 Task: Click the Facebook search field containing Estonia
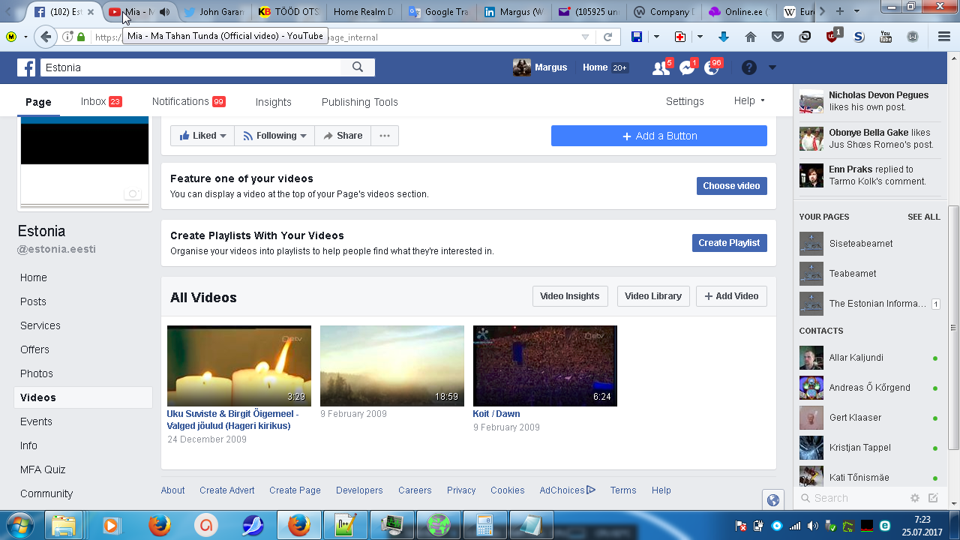click(191, 67)
